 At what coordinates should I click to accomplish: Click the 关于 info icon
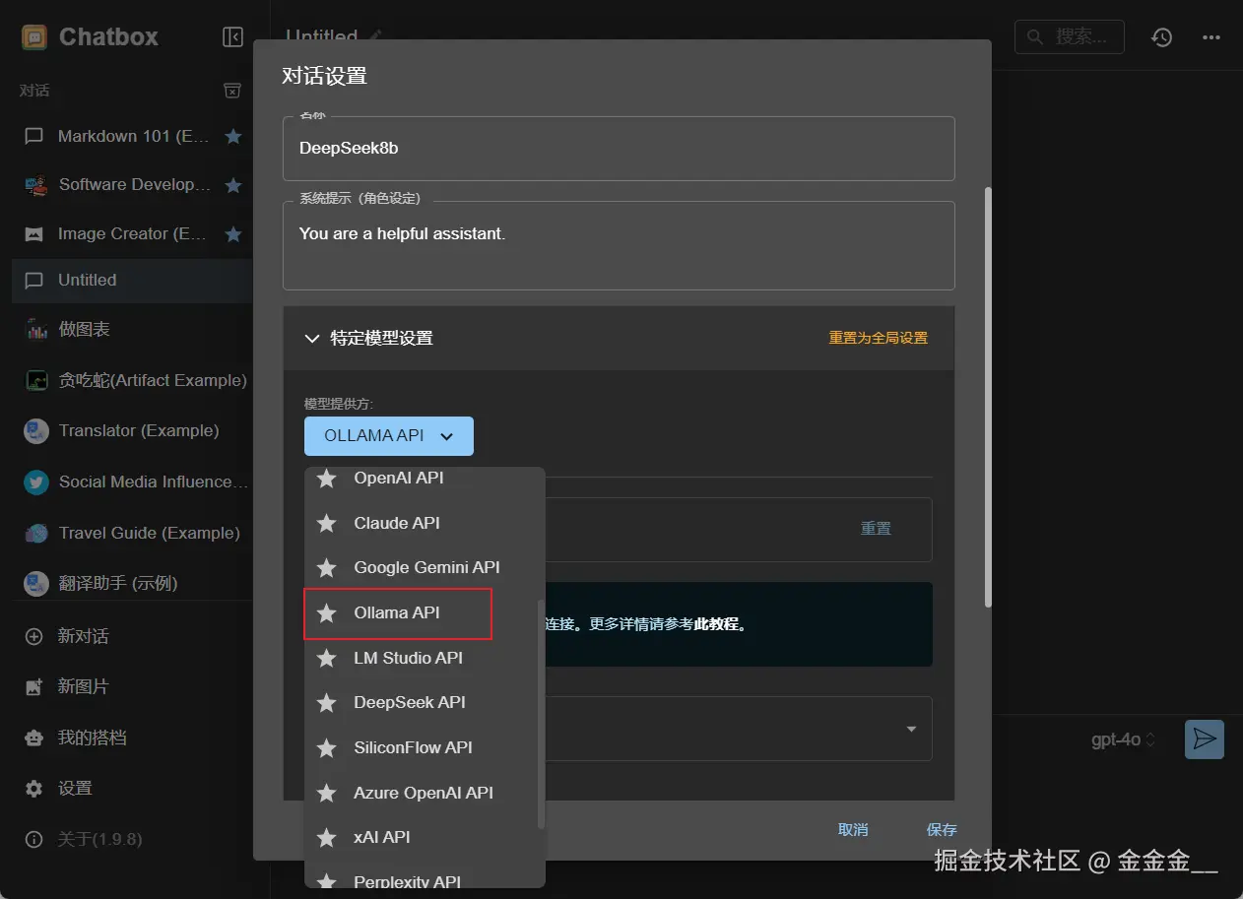pos(34,840)
